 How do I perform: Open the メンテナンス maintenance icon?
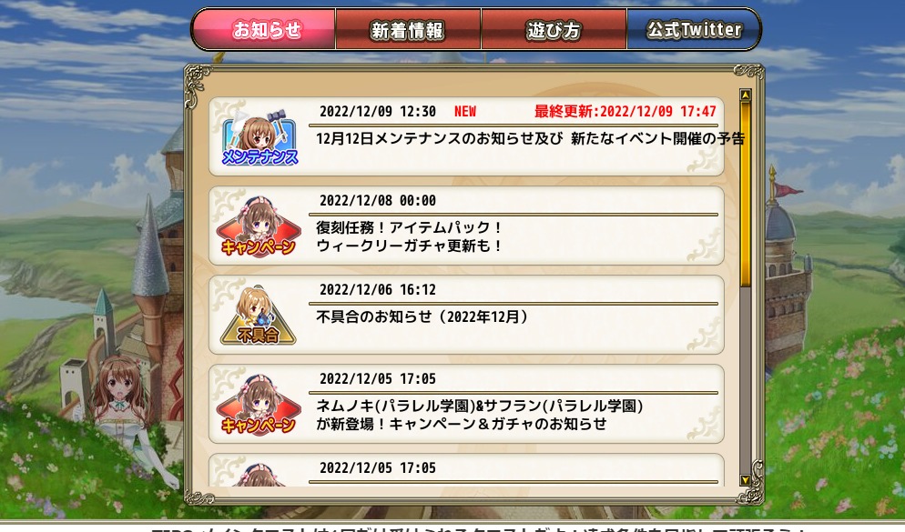[259, 137]
